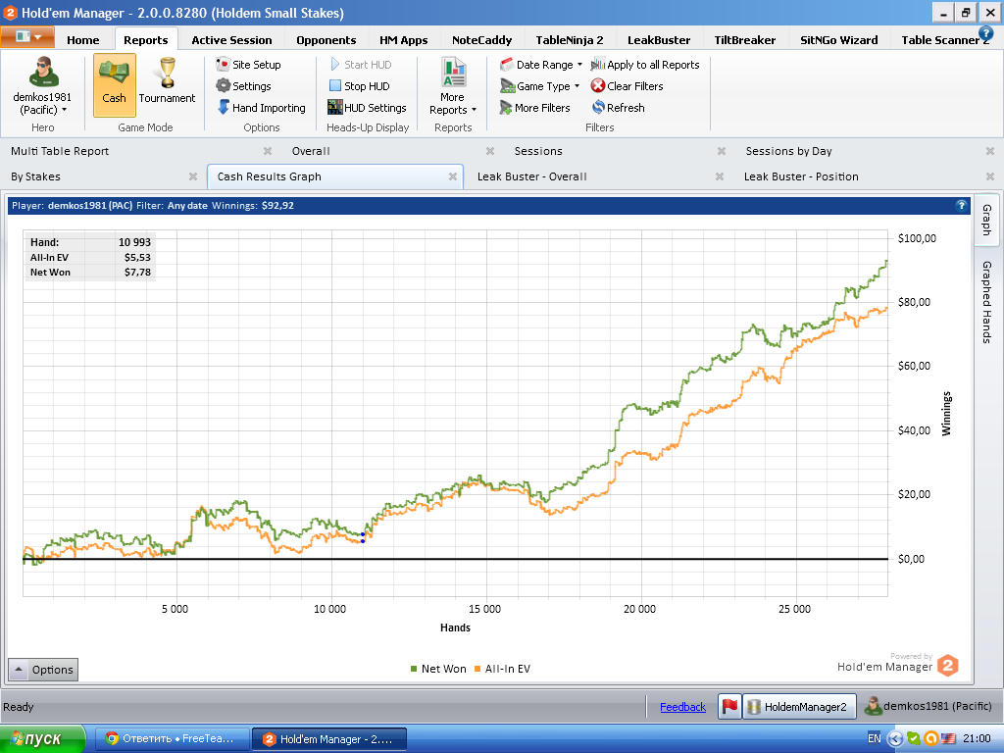Close the Leak Buster - Position tab

[990, 176]
